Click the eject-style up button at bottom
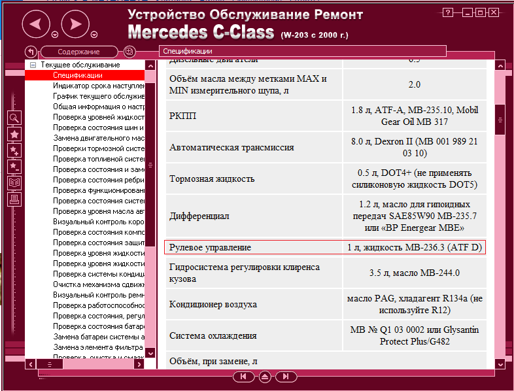This screenshot has width=514, height=391. tap(264, 377)
